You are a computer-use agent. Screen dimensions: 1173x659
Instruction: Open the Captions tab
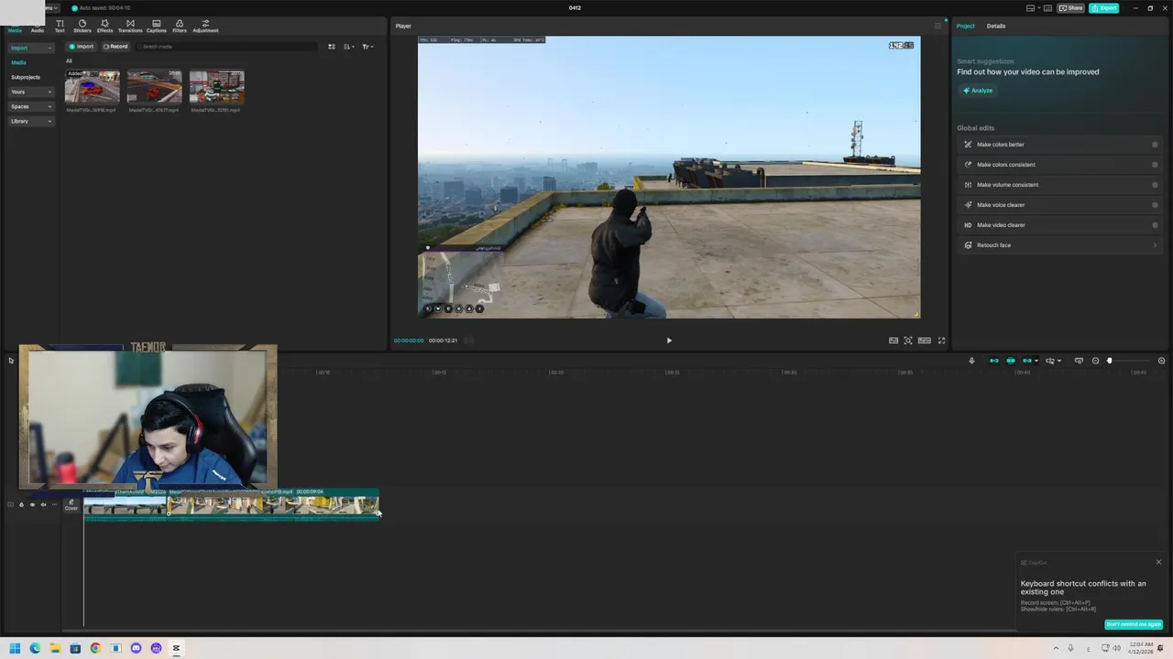point(157,26)
